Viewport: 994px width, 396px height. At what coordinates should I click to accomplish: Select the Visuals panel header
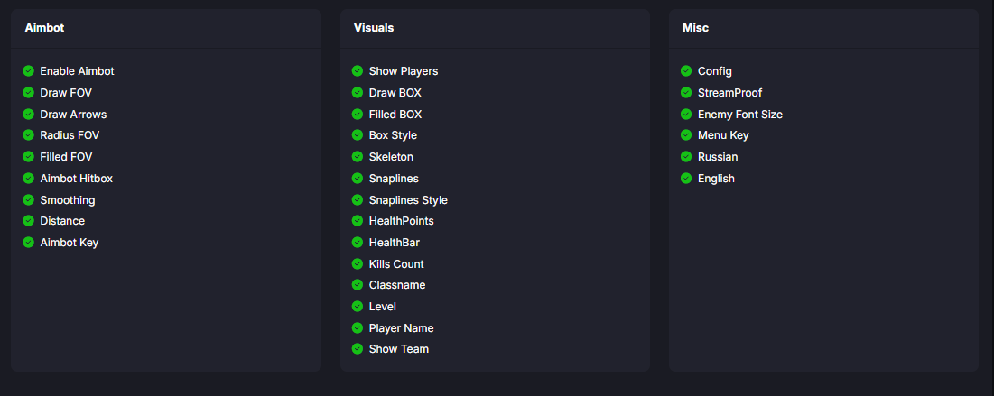coord(374,28)
